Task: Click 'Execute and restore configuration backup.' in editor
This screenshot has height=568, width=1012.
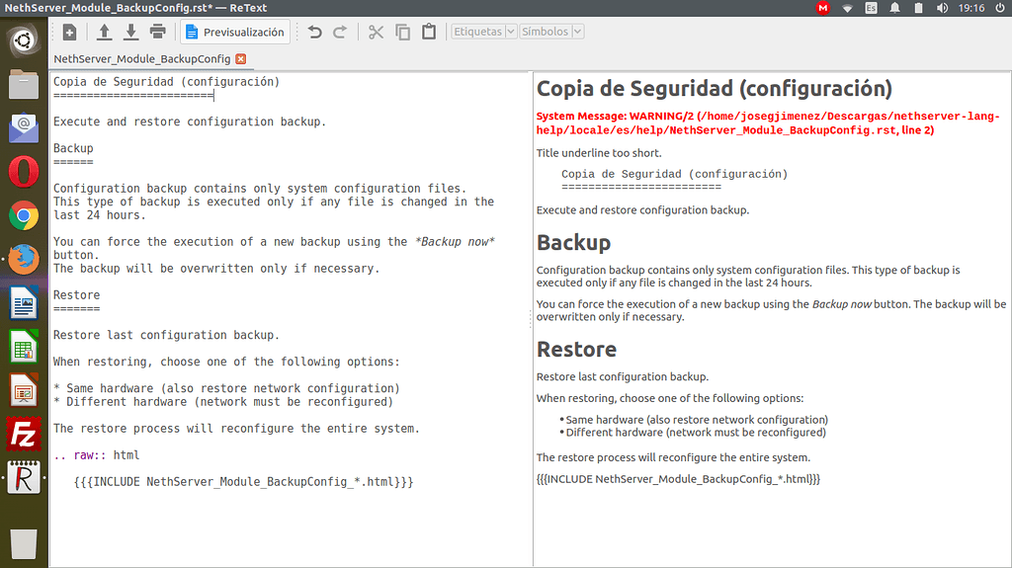Action: click(190, 122)
